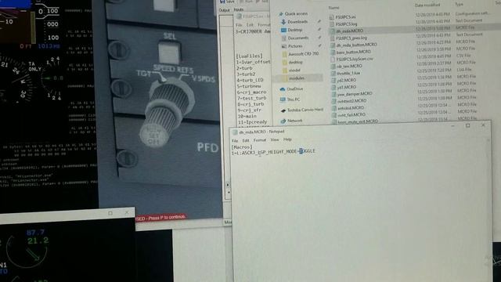501x282 pixels.
Task: Select the FSUIPC5.ini file icon
Action: 332,17
